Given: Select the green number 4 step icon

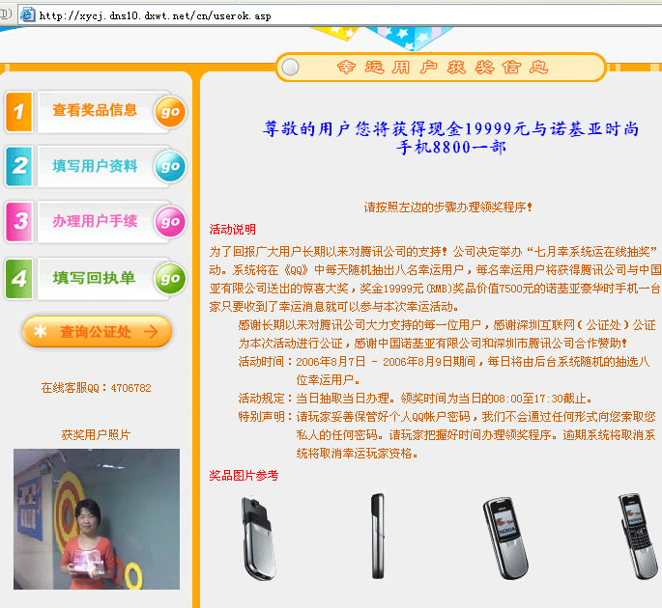Looking at the screenshot, I should click(x=19, y=278).
